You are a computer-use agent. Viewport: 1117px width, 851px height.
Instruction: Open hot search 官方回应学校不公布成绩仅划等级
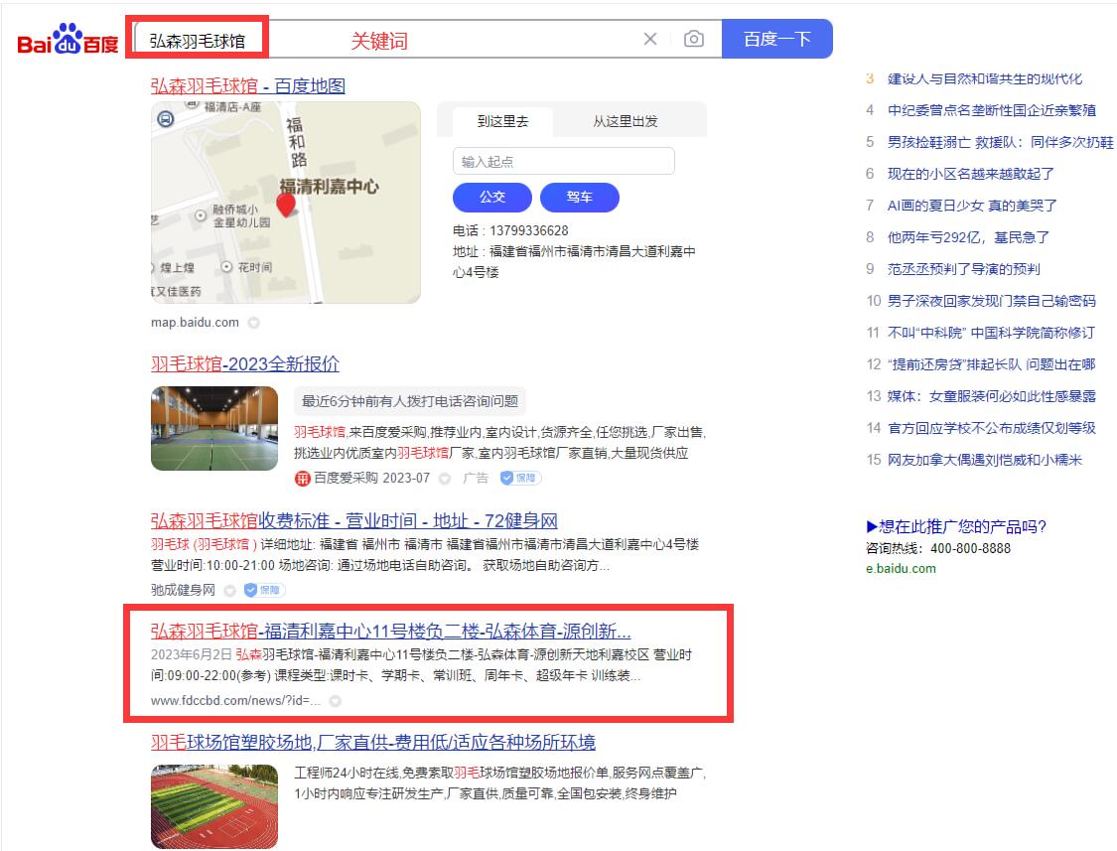[x=992, y=428]
